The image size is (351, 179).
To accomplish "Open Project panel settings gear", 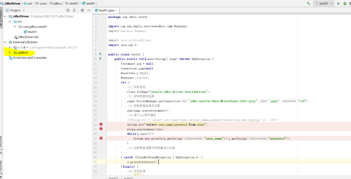I will pos(82,10).
